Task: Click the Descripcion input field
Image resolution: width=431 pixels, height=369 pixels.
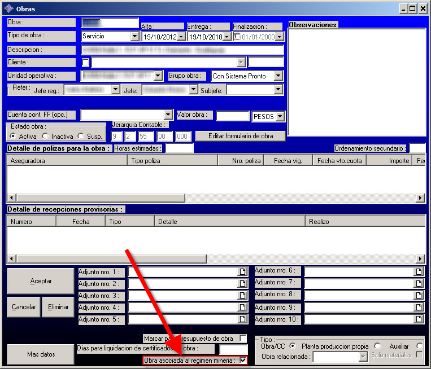Action: [x=182, y=50]
